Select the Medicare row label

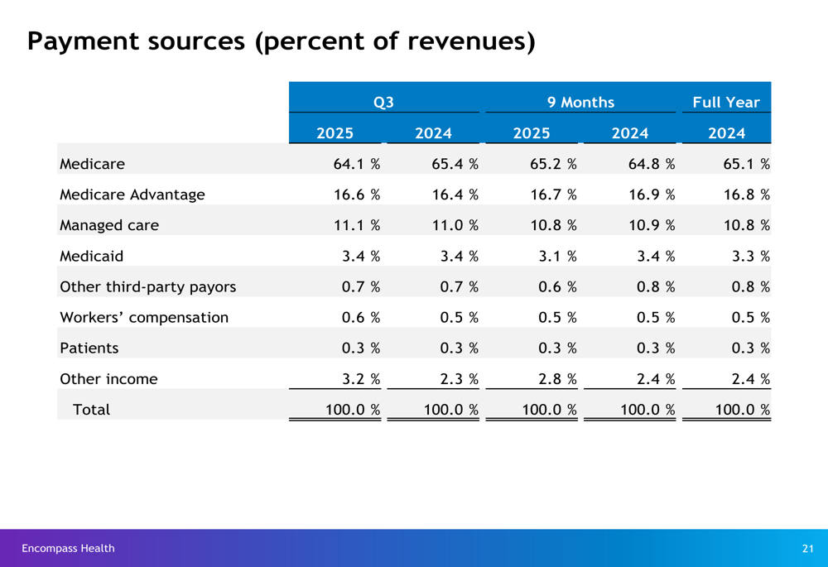tap(92, 164)
